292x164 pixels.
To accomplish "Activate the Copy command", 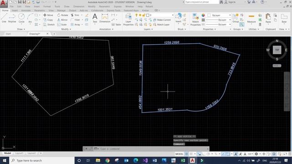I will (48, 20).
